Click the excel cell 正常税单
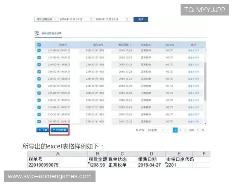Viewport: 233px width, 186px height. (122, 165)
